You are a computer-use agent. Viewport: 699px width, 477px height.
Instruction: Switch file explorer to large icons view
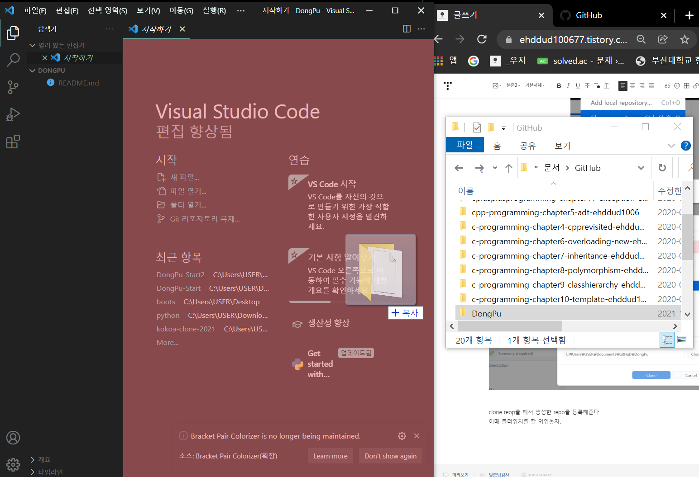point(682,340)
